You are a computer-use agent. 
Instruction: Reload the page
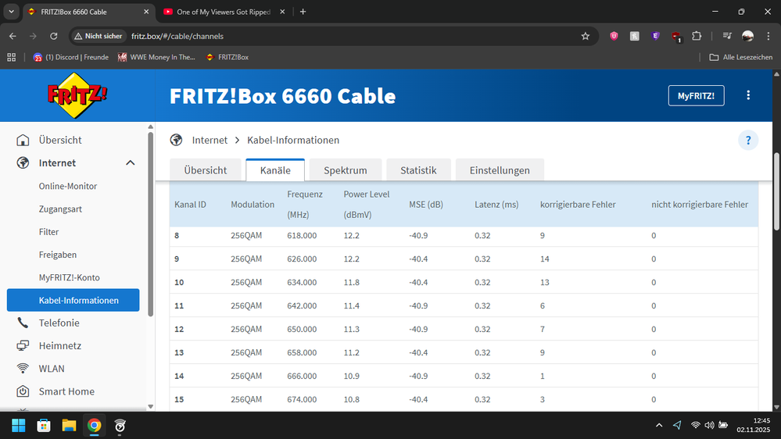click(54, 36)
